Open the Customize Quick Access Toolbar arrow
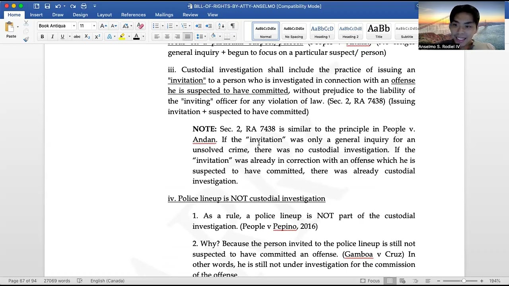The image size is (509, 286). pos(95,6)
